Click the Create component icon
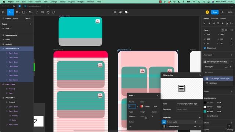 [x=115, y=12]
